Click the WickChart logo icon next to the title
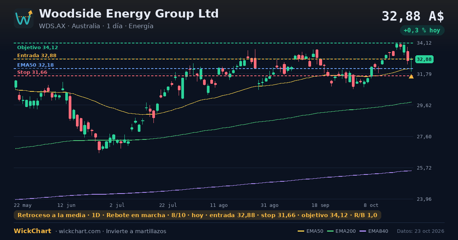Viewport: 458px width, 240px height. [x=24, y=18]
